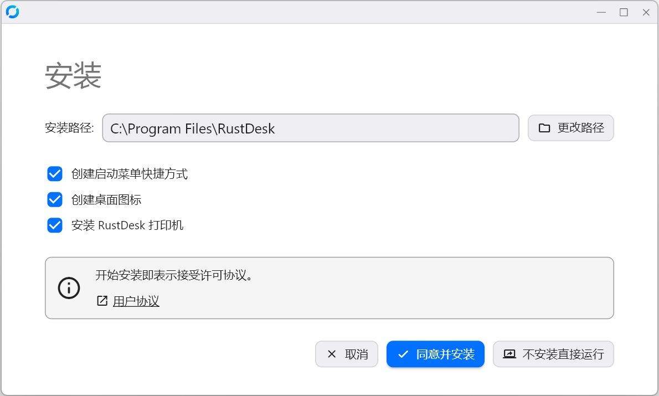659x396 pixels.
Task: Click 同意并安装 to accept and install
Action: click(x=435, y=354)
